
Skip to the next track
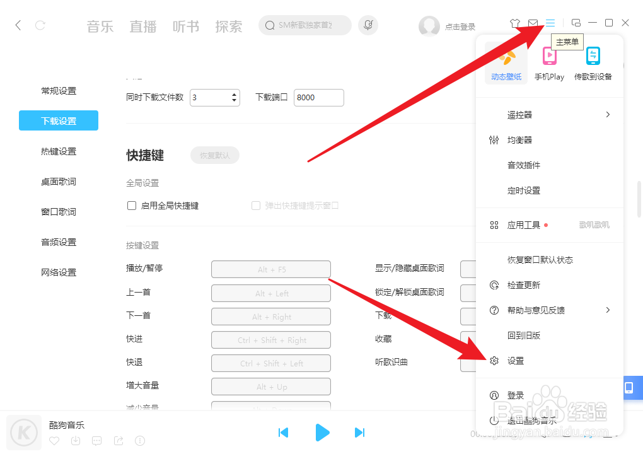(x=359, y=433)
